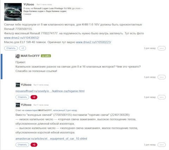Image resolution: width=169 pixels, height=150 pixels.
Task: Open more options for the top YUtooo comment
Action: click(162, 48)
